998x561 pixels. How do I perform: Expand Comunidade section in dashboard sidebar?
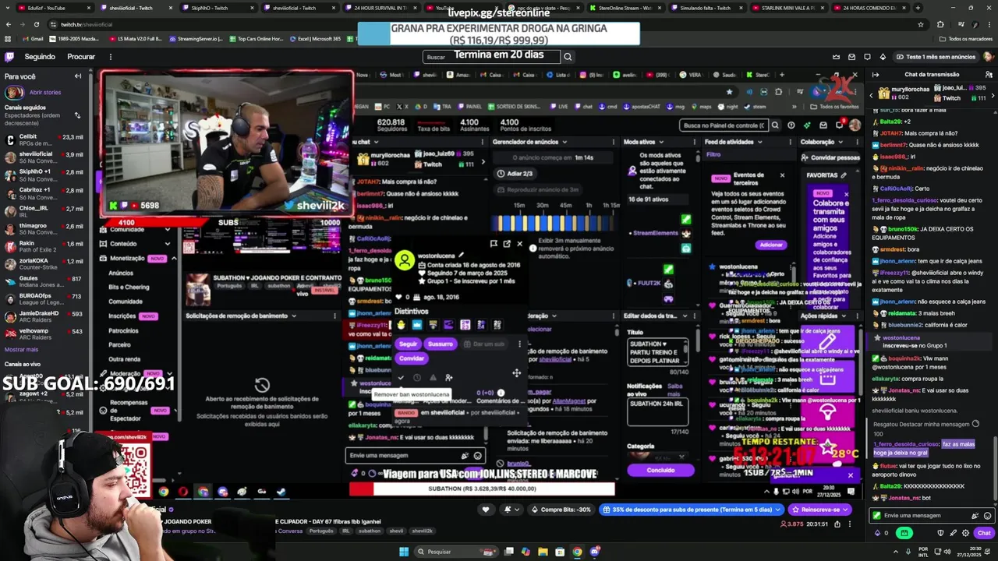[x=167, y=230]
